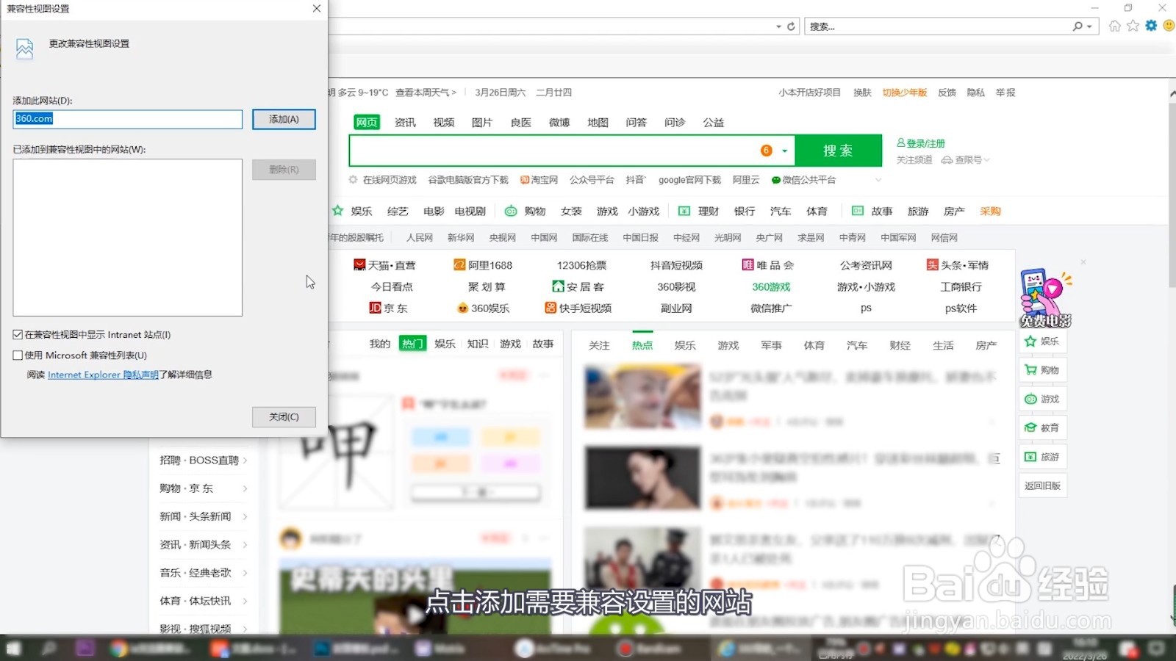
Task: Click the 快手短视频 site icon
Action: (x=551, y=308)
